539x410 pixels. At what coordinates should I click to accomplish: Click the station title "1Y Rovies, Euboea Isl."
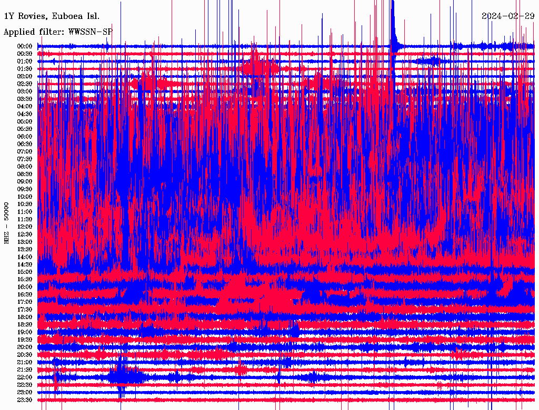(x=51, y=16)
